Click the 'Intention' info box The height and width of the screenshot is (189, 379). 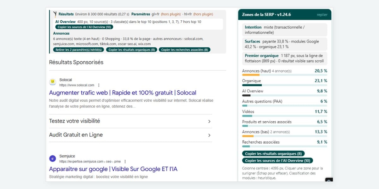[285, 30]
